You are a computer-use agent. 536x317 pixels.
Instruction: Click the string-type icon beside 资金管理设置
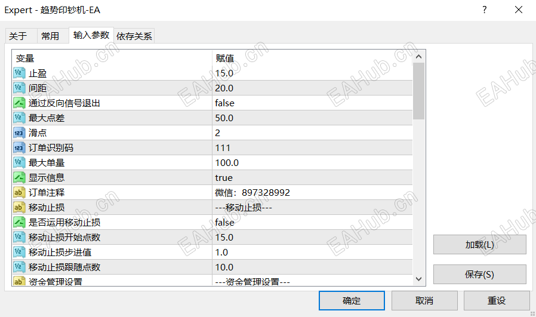point(19,281)
